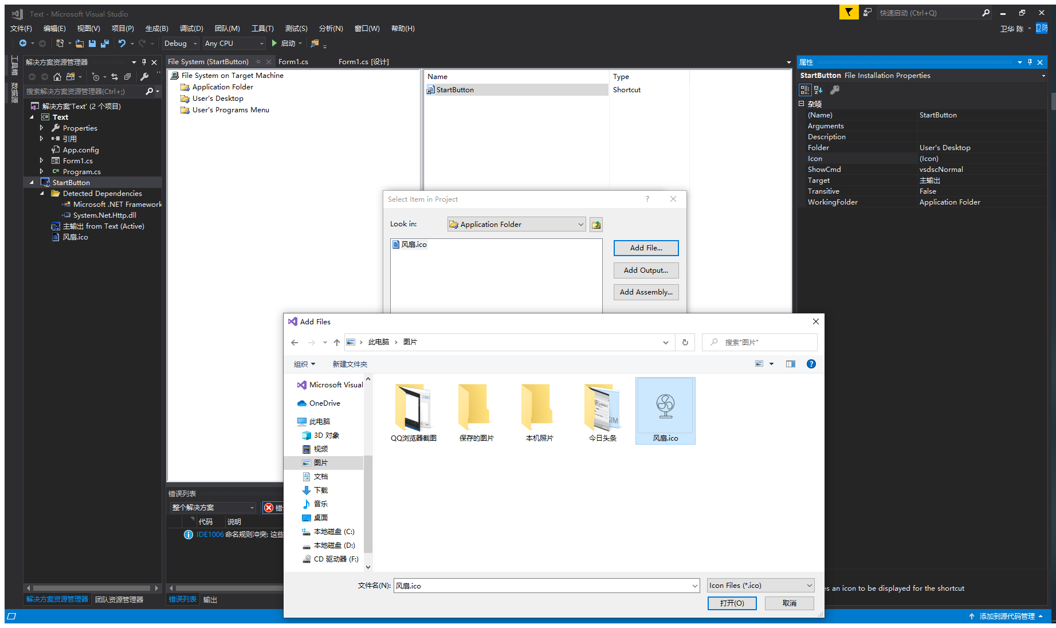Open the Look in Application Folder combo

[516, 225]
